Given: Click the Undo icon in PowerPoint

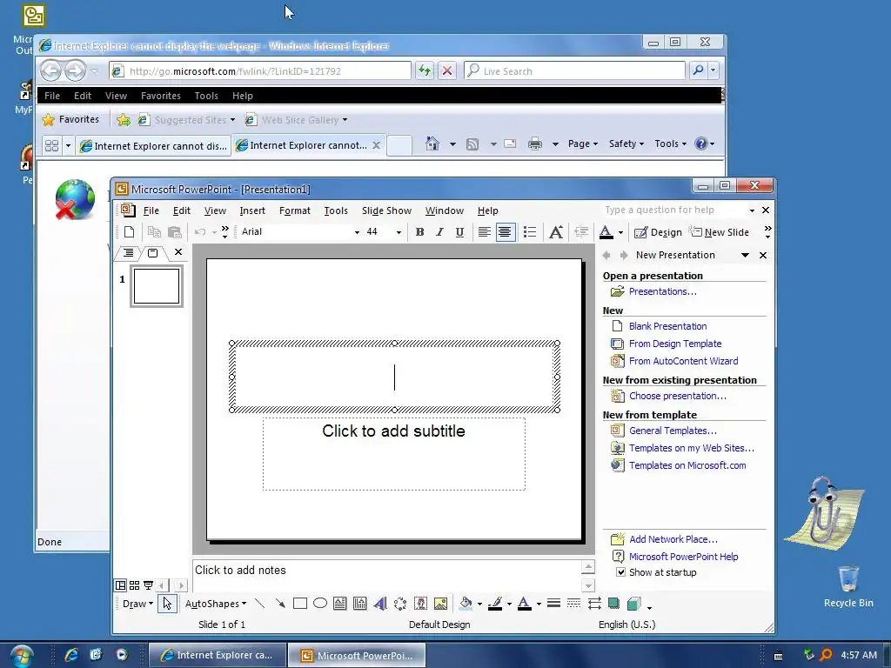Looking at the screenshot, I should [x=200, y=231].
